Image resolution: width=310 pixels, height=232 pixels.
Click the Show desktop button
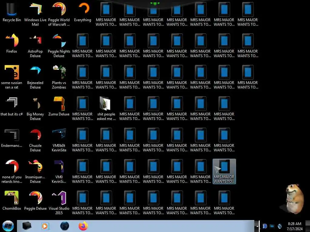(x=308, y=226)
